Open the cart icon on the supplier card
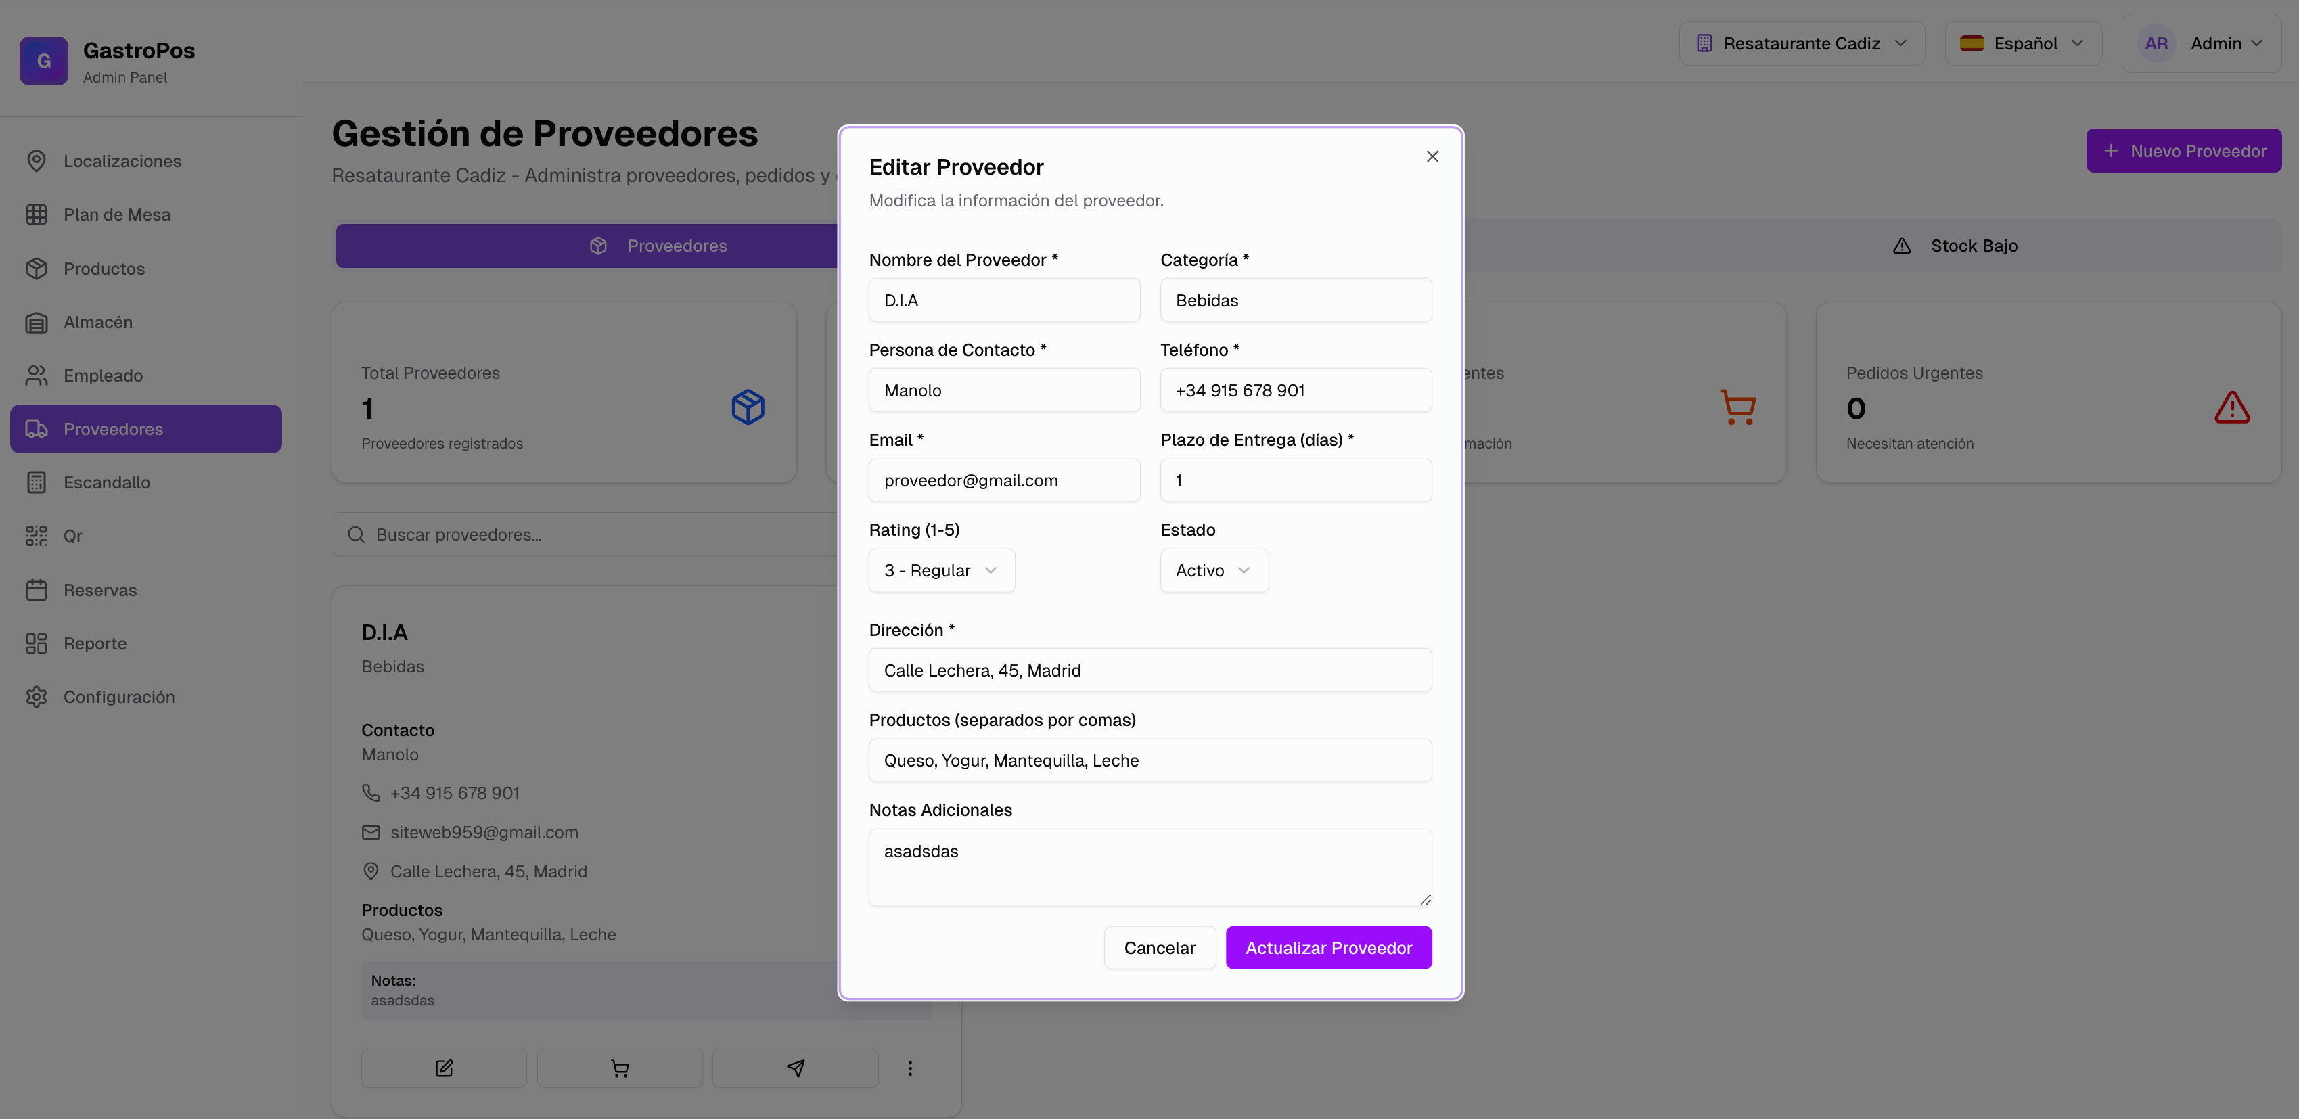This screenshot has height=1119, width=2299. (x=619, y=1067)
